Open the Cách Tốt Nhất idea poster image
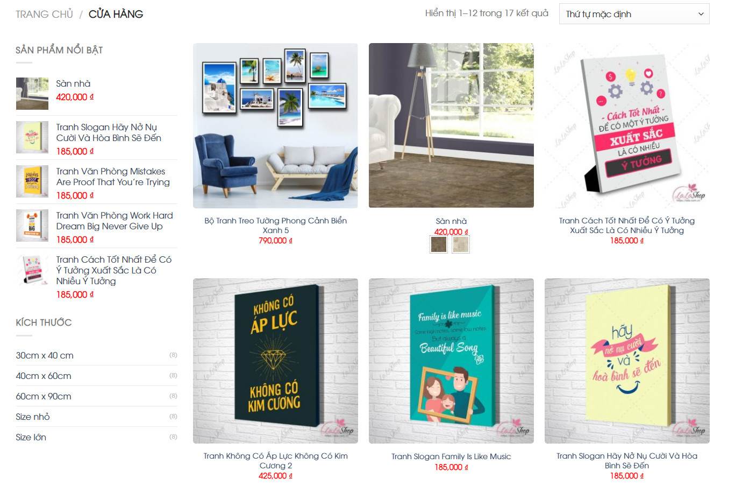Viewport: 735px width, 492px height. [x=627, y=125]
